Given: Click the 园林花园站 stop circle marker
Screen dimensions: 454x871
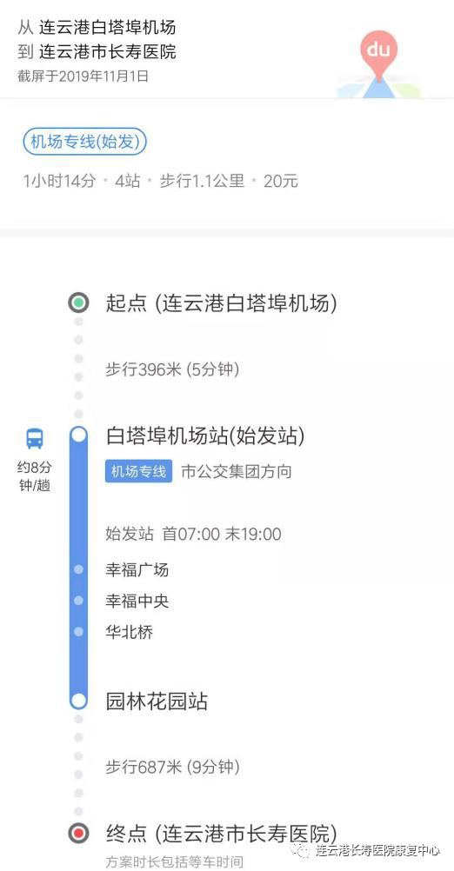Looking at the screenshot, I should coord(79,701).
